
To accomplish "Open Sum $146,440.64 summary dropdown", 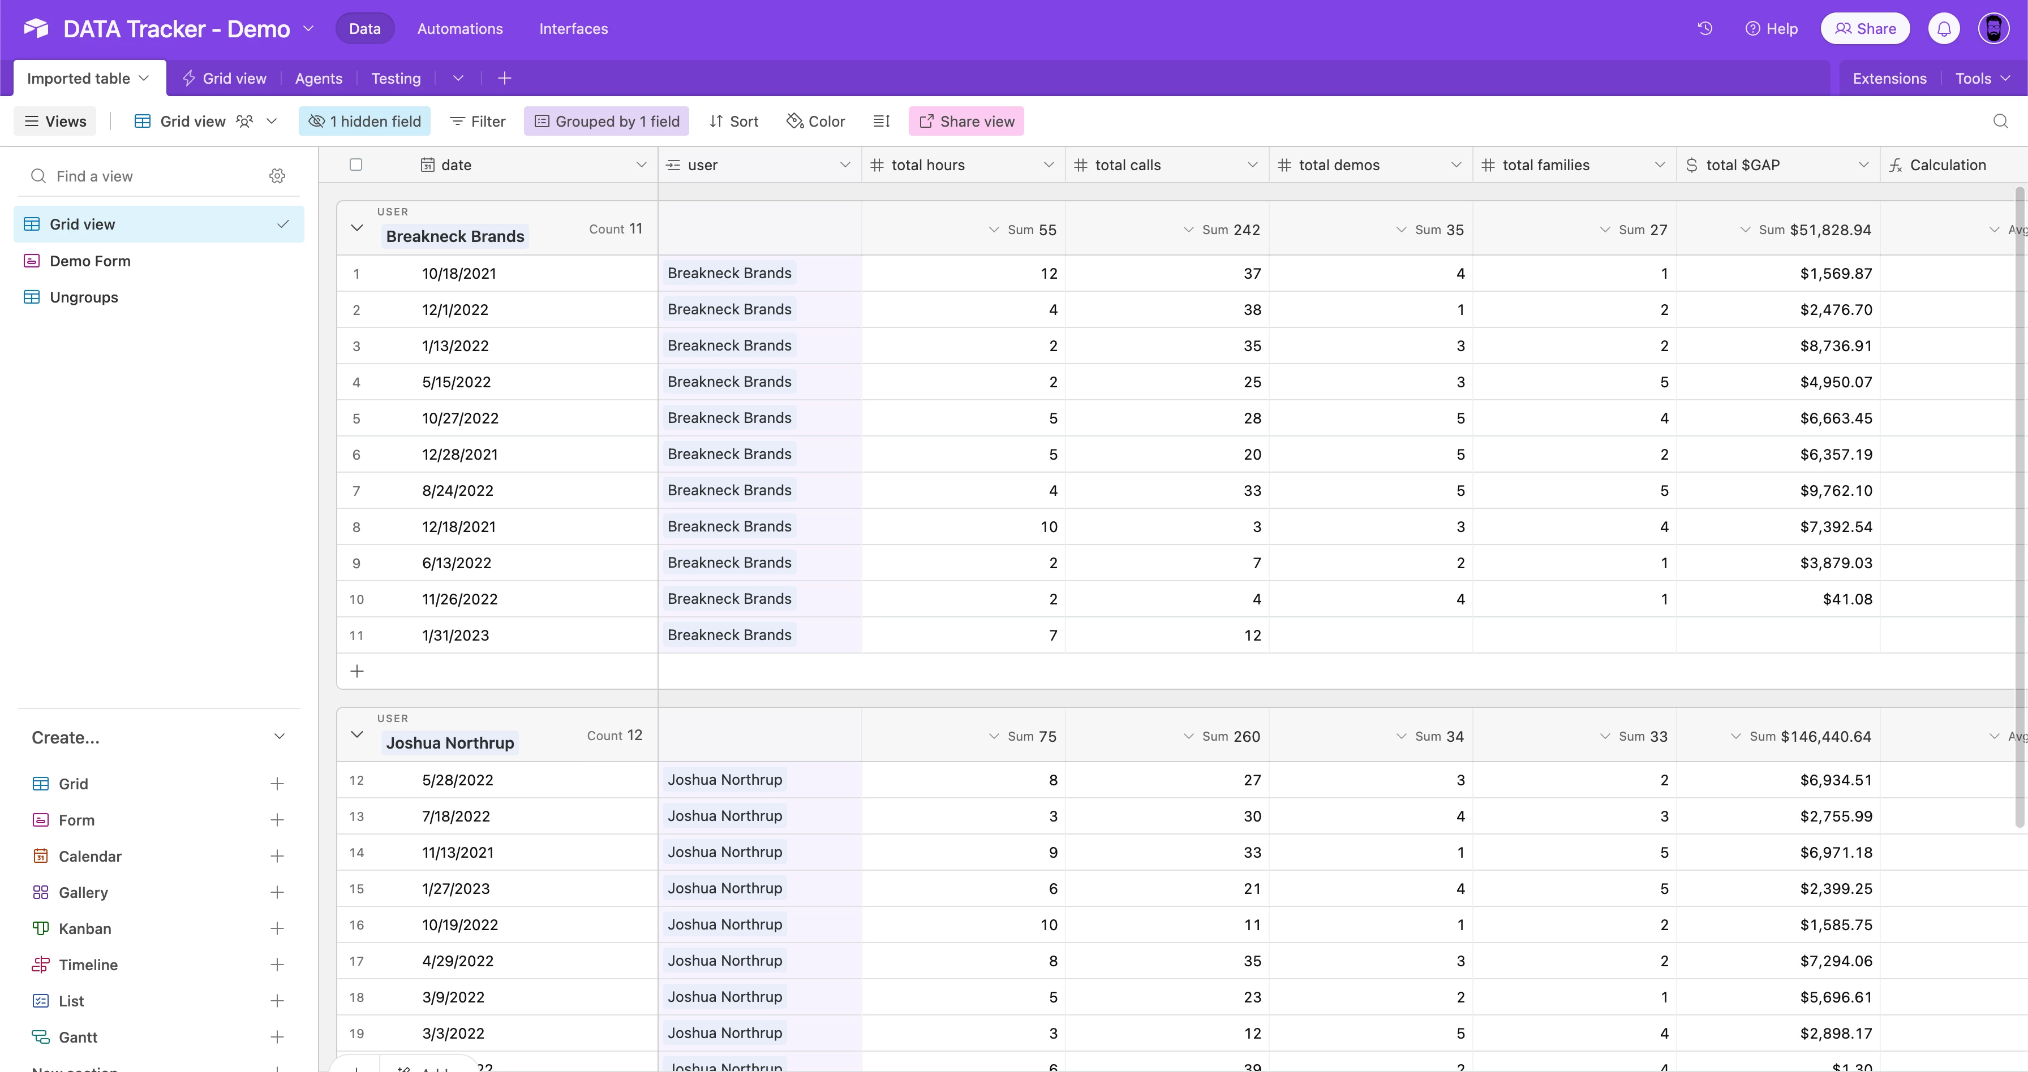I will point(1801,736).
